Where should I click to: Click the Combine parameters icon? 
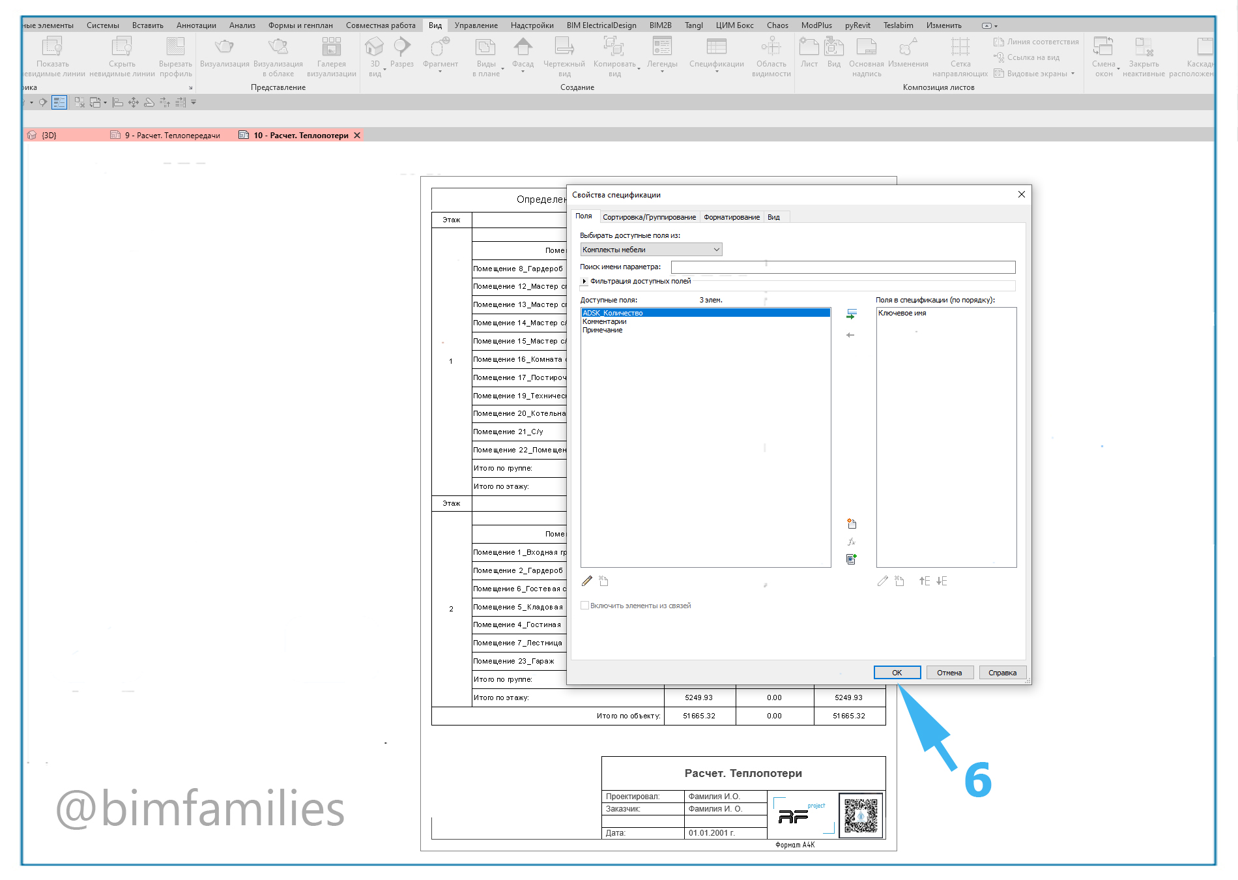coord(851,559)
